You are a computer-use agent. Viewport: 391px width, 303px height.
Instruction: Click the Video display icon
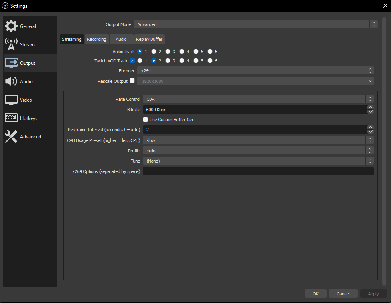pyautogui.click(x=11, y=100)
